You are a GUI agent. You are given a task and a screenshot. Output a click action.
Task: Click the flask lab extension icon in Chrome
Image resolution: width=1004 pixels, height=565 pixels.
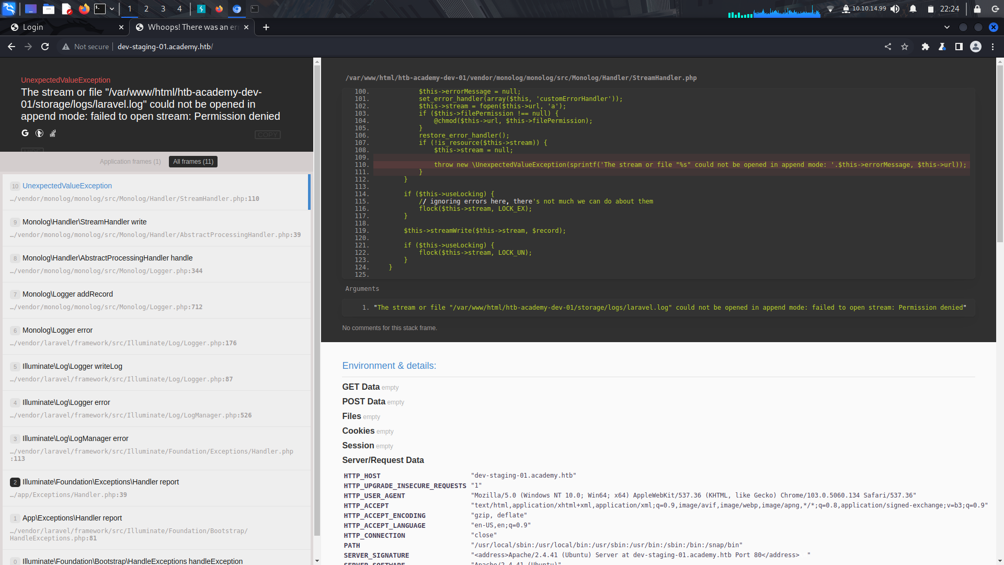click(942, 47)
